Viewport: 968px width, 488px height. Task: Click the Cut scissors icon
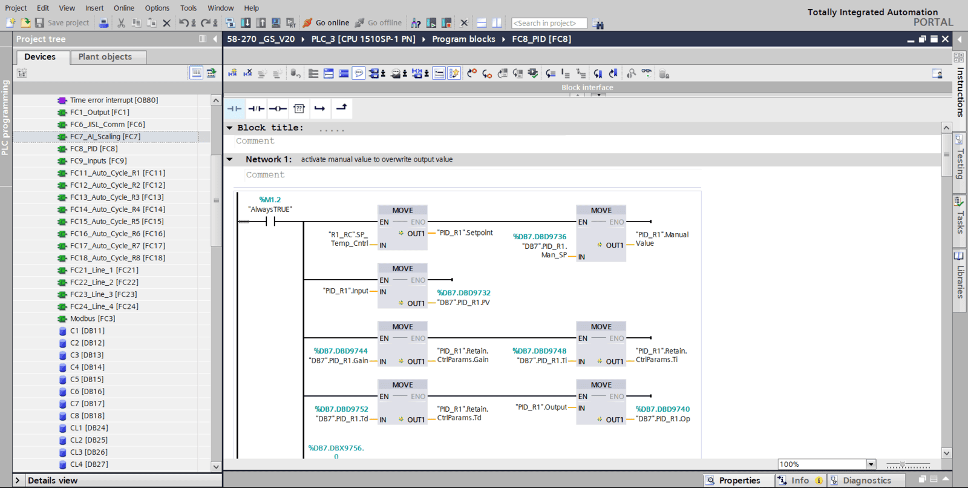pyautogui.click(x=121, y=23)
